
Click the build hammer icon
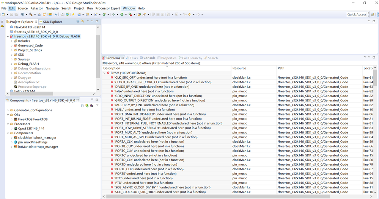click(x=31, y=14)
